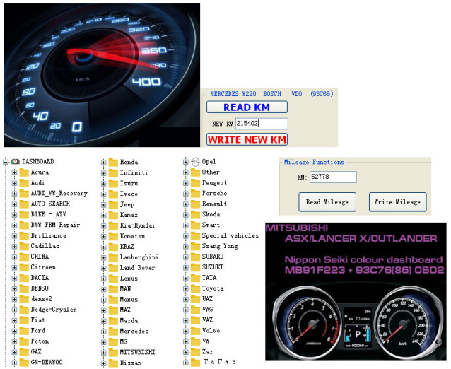Select the Special vehicles tree item

tap(230, 235)
